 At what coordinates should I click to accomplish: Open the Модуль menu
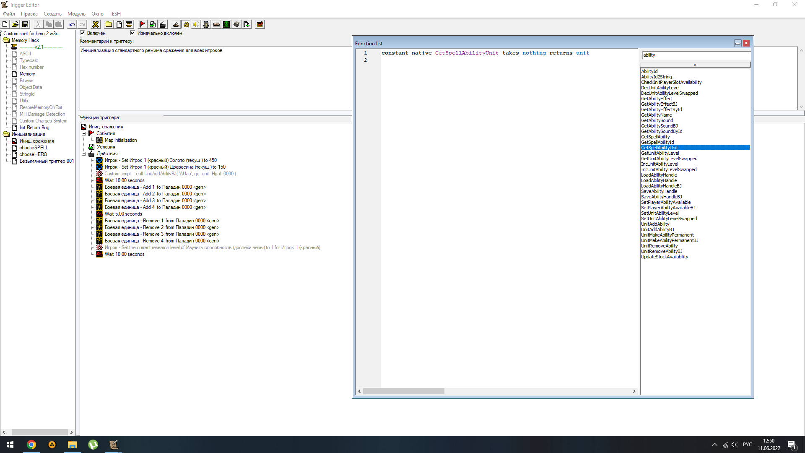76,14
